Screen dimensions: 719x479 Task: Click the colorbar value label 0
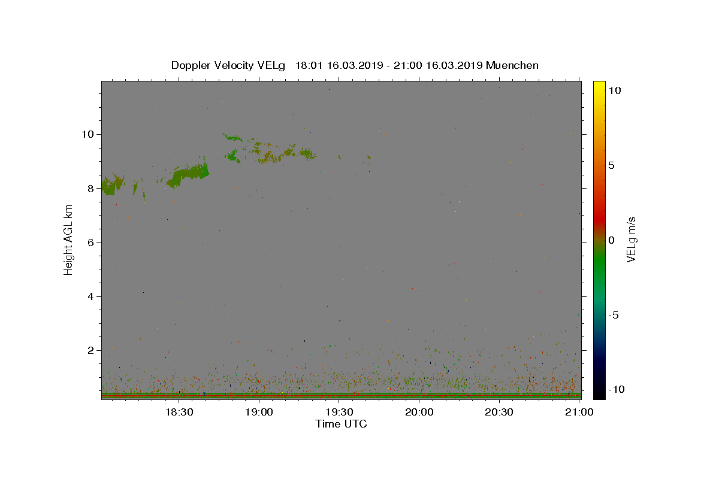tap(611, 240)
